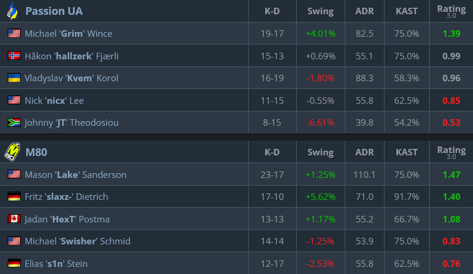This screenshot has width=473, height=274.
Task: Sort M80 table by KAST
Action: [407, 152]
